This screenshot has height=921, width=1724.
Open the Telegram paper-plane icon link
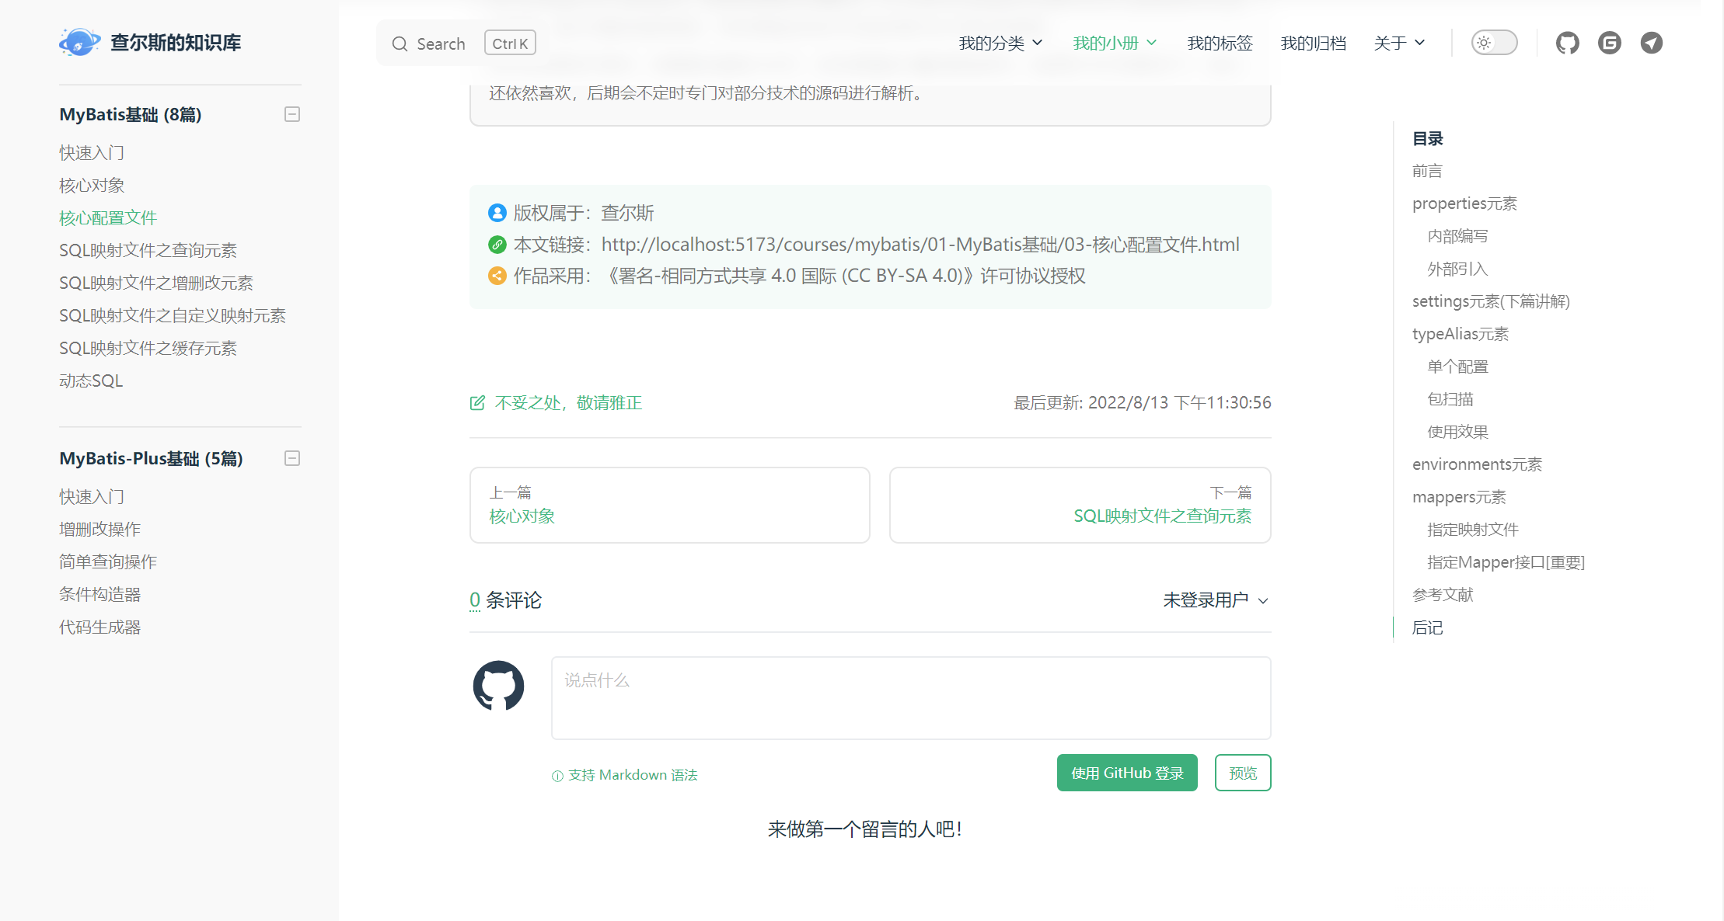[1651, 43]
